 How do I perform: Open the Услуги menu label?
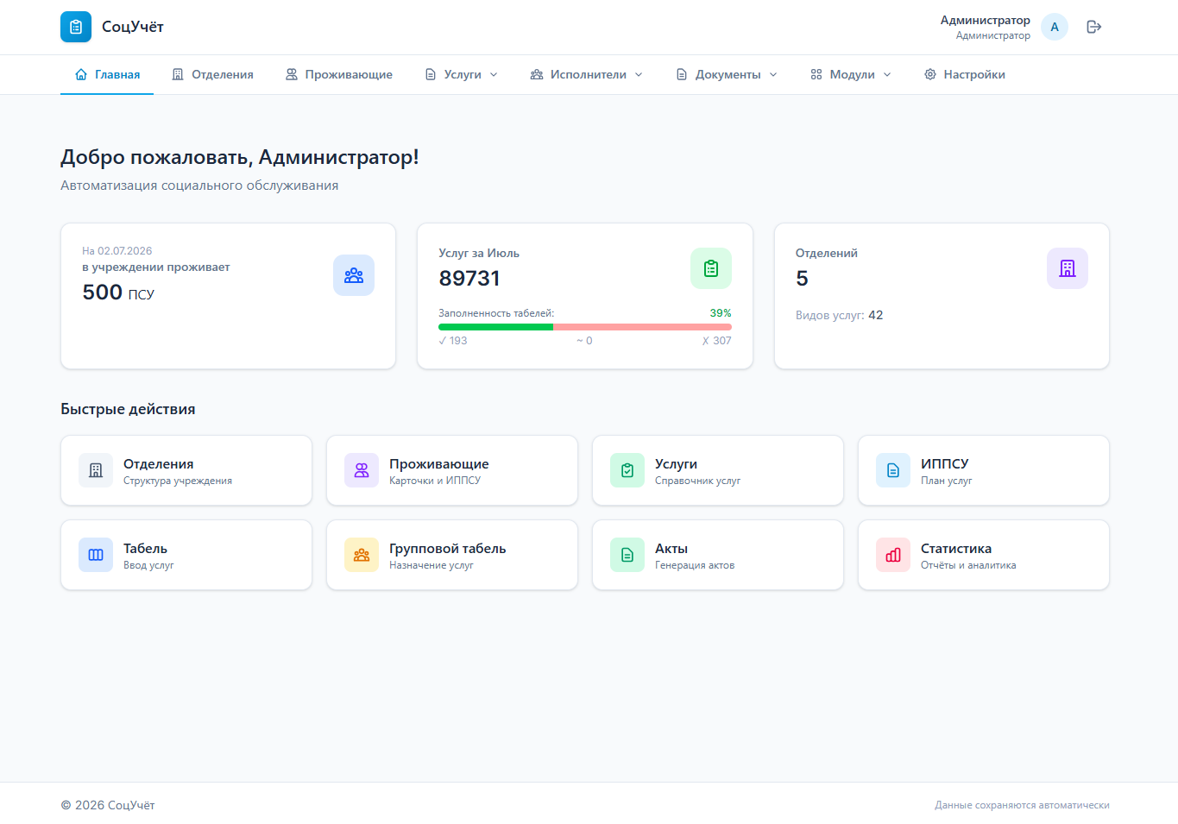point(463,74)
